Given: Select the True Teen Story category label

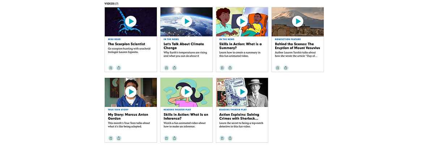Looking at the screenshot, I should pos(118,110).
